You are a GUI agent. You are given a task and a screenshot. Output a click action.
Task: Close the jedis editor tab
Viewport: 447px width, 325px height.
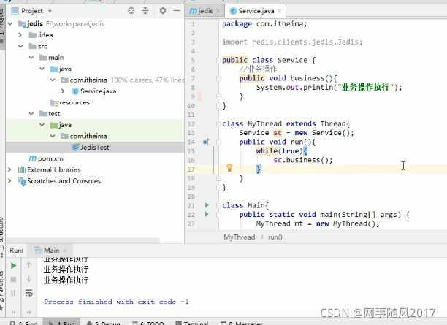click(218, 11)
